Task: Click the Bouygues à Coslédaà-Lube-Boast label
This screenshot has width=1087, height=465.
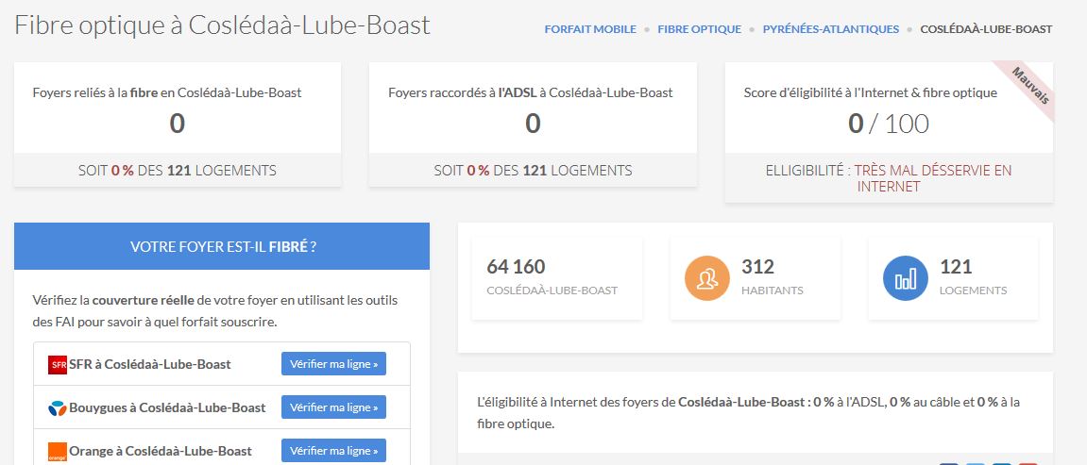Action: [x=167, y=407]
